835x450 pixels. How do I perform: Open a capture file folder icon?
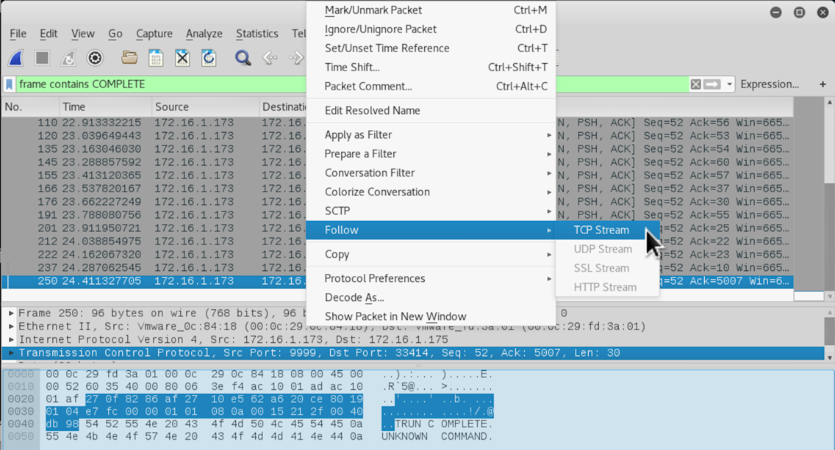tap(129, 57)
